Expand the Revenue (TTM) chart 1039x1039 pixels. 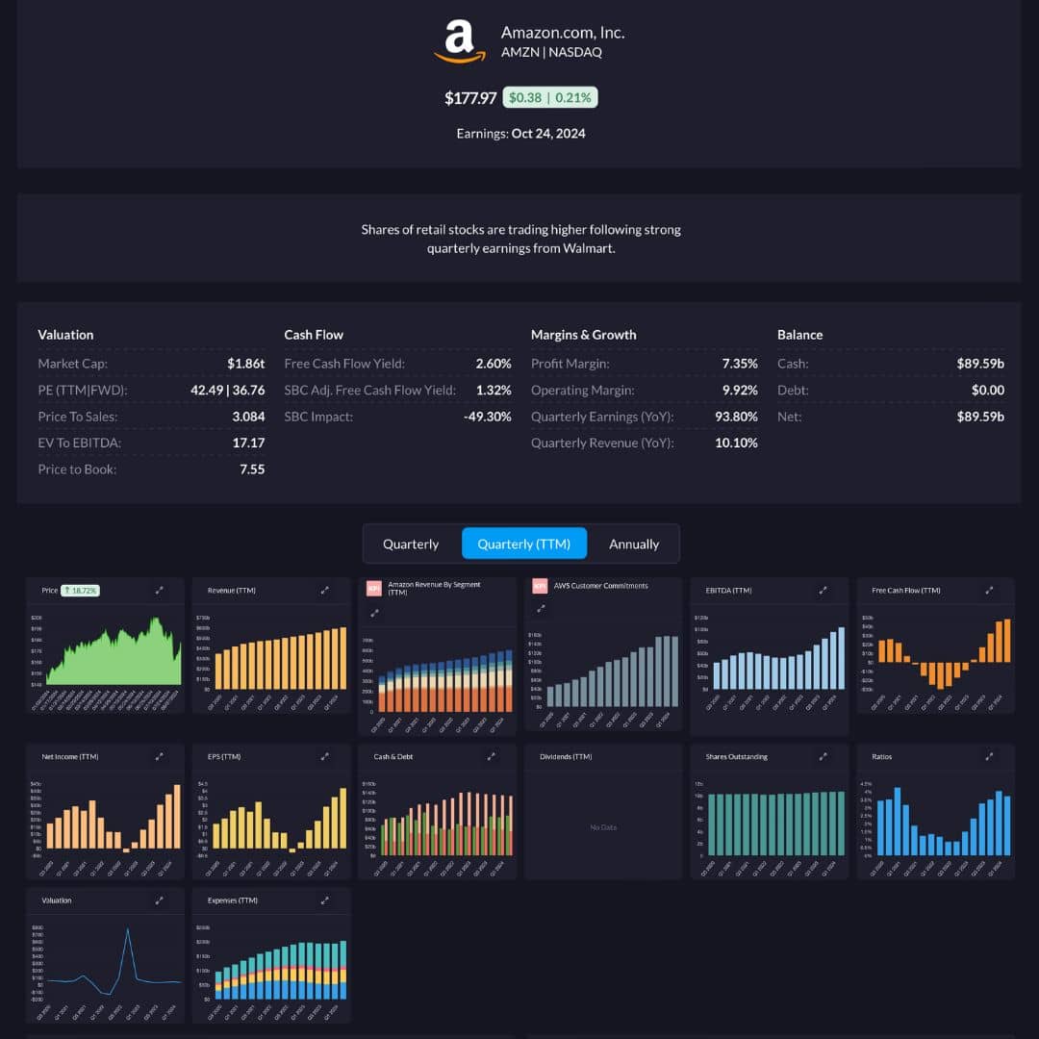click(x=325, y=590)
